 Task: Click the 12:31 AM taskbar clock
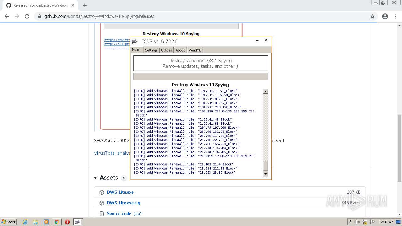tap(386, 222)
